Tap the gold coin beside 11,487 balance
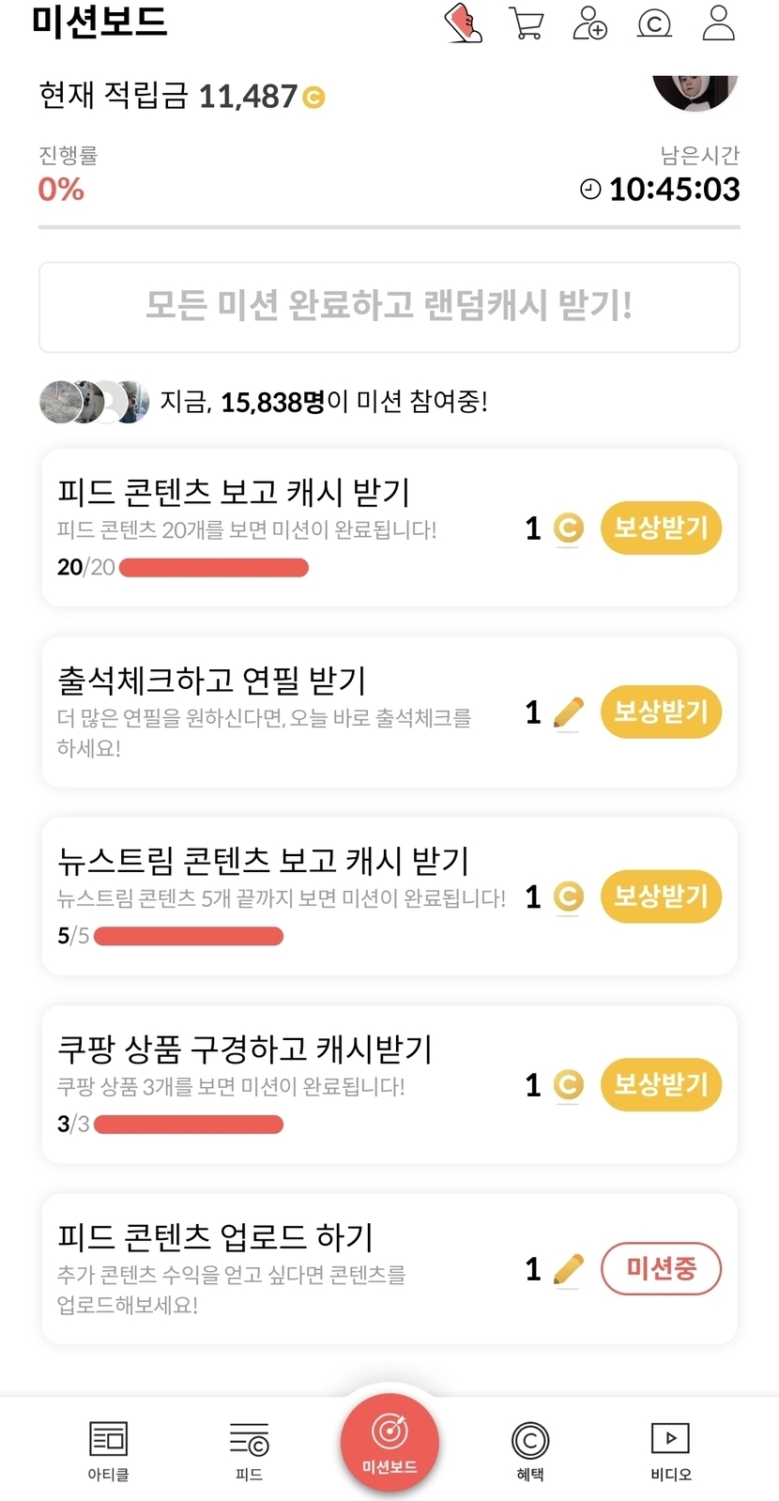 [x=314, y=97]
